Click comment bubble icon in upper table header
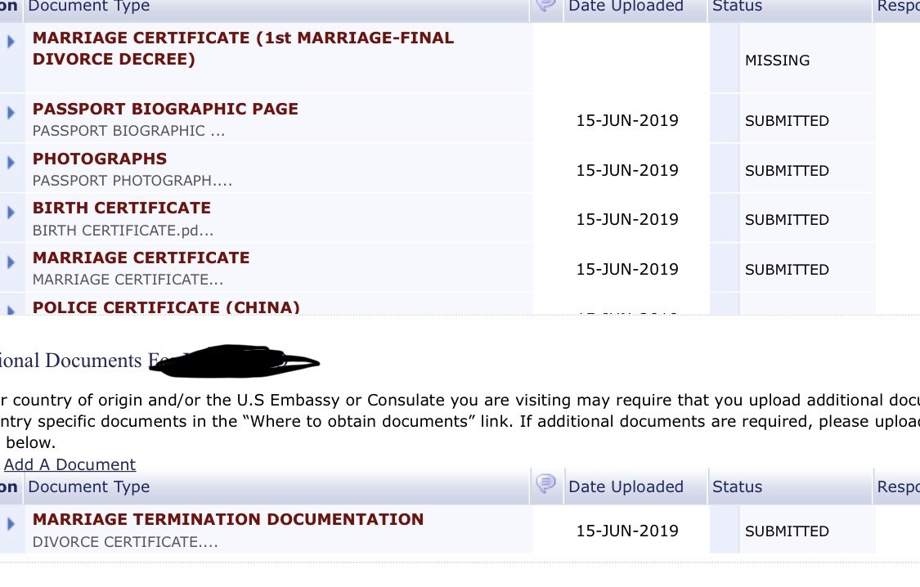Viewport: 920px width, 587px height. point(545,5)
